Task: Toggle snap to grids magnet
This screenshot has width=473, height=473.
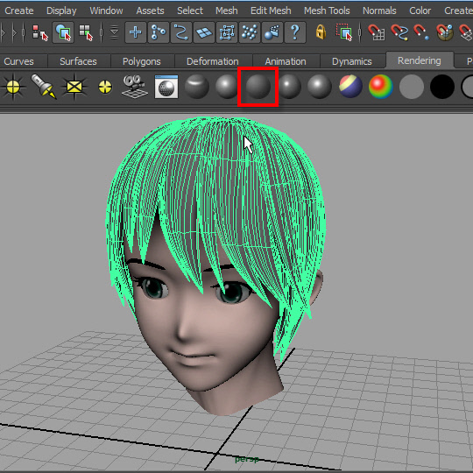Action: (x=376, y=32)
